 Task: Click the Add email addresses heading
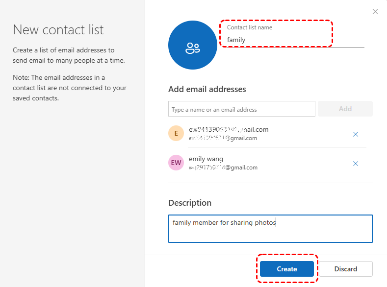(x=207, y=89)
